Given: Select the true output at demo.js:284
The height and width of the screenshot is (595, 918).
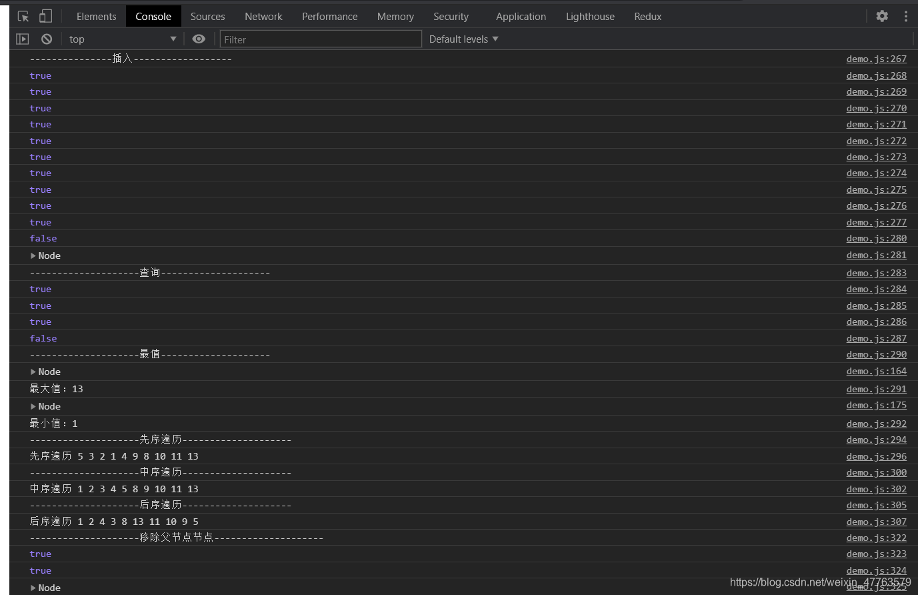Looking at the screenshot, I should [40, 289].
